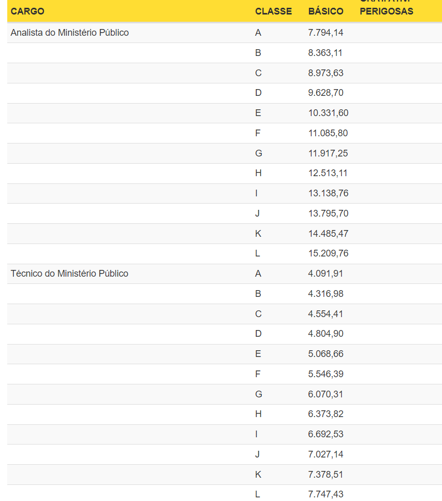Select the Analista do Ministério Público cell

click(70, 33)
